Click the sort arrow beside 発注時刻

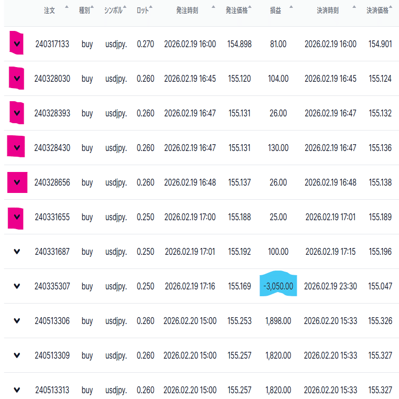213,7
